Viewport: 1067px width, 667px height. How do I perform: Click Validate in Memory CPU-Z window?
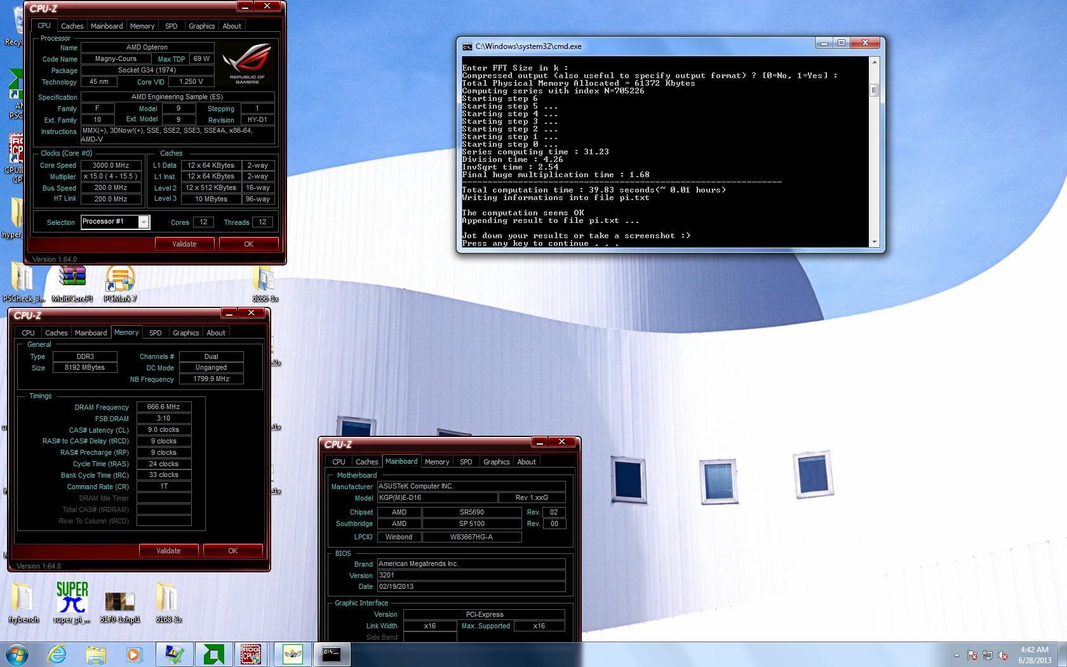pos(168,551)
